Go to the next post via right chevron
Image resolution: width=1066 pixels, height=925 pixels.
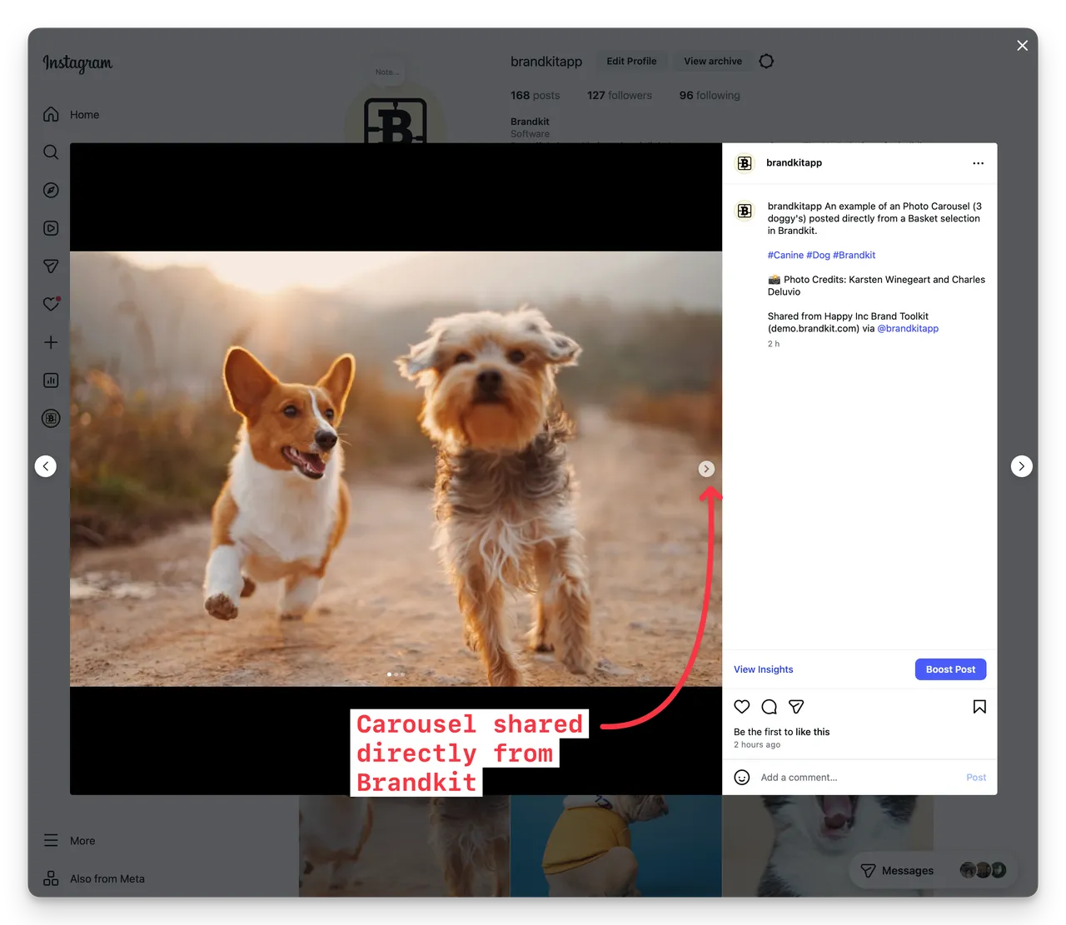1021,466
